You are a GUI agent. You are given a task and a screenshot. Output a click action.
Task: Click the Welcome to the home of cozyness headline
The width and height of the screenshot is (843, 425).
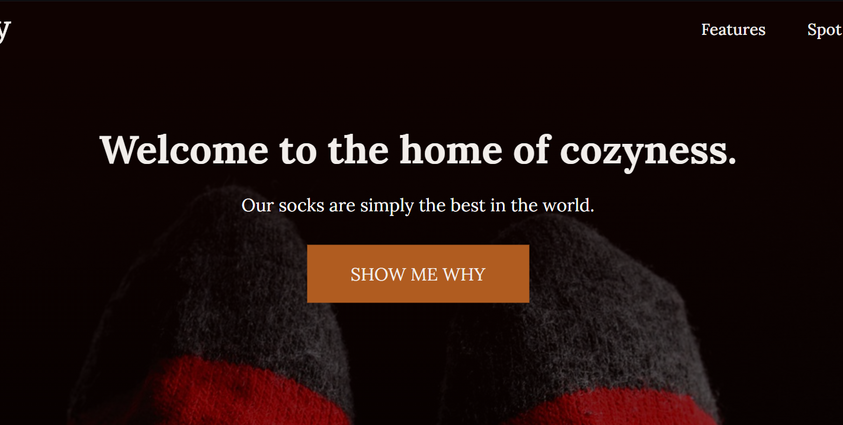coord(418,150)
